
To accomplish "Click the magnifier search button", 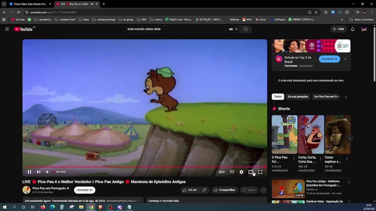I will [x=246, y=29].
